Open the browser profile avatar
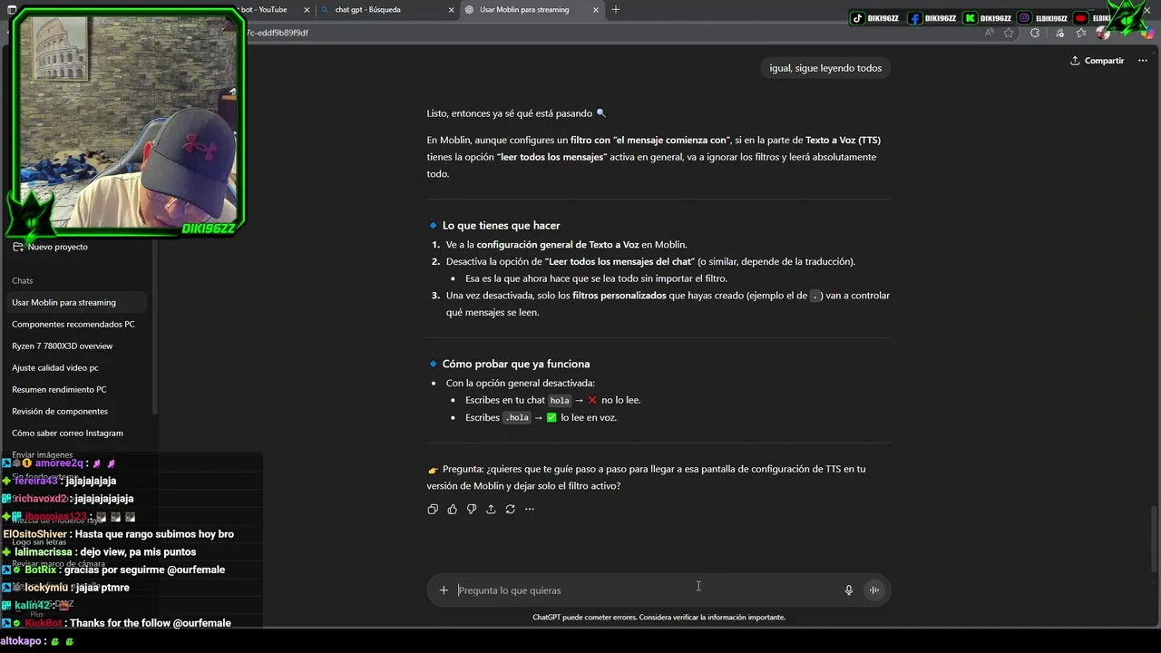Screen dimensions: 1161x653 point(1102,33)
